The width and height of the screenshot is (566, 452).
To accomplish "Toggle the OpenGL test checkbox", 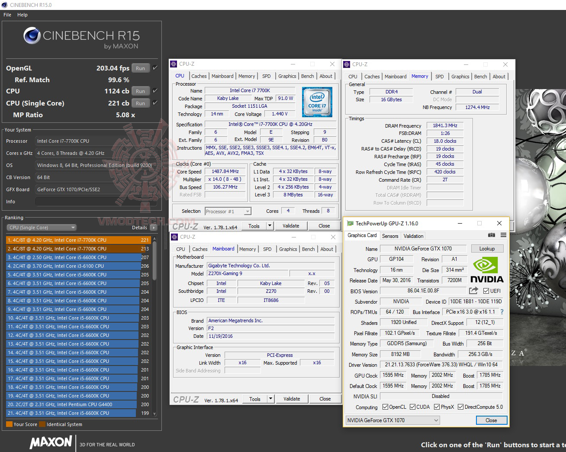I will click(155, 68).
